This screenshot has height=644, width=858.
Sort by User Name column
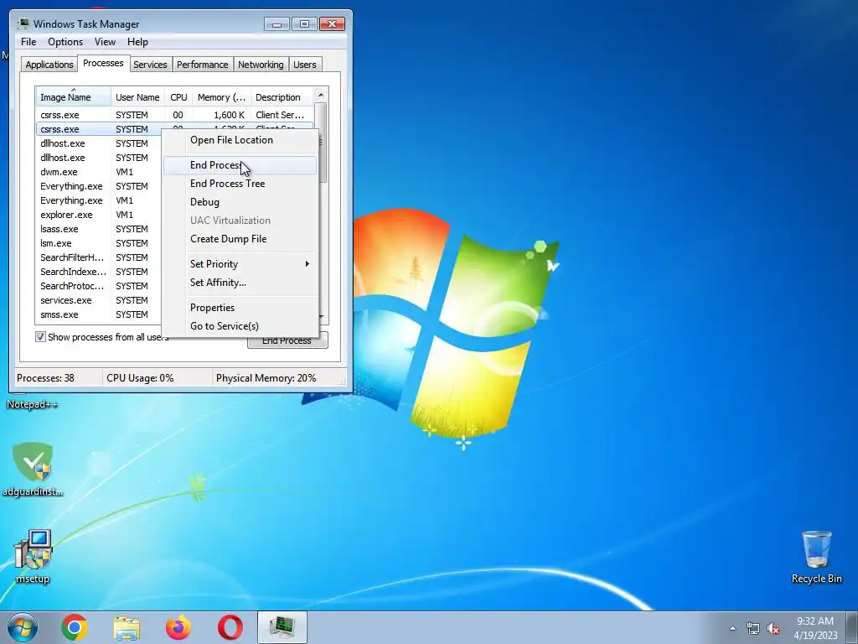[x=138, y=97]
